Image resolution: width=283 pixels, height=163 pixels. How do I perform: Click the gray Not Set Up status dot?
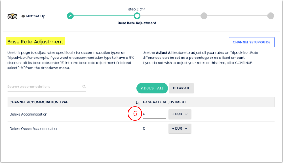pos(23,16)
